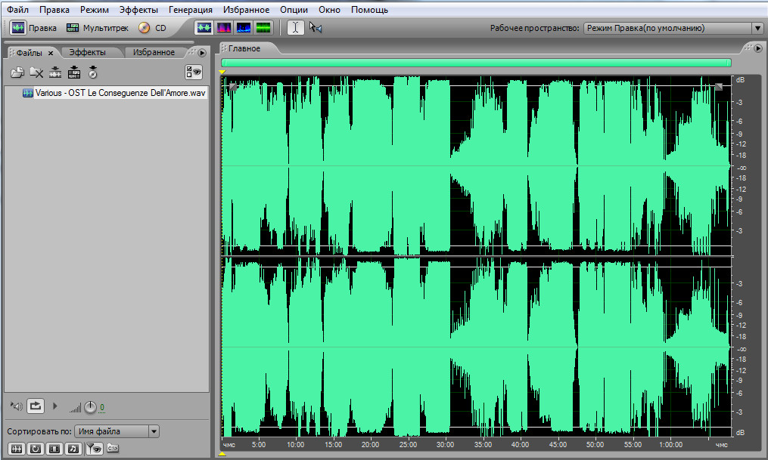This screenshot has width=768, height=460.
Task: Select the Scrub tool with speaker cursor
Action: pyautogui.click(x=316, y=28)
